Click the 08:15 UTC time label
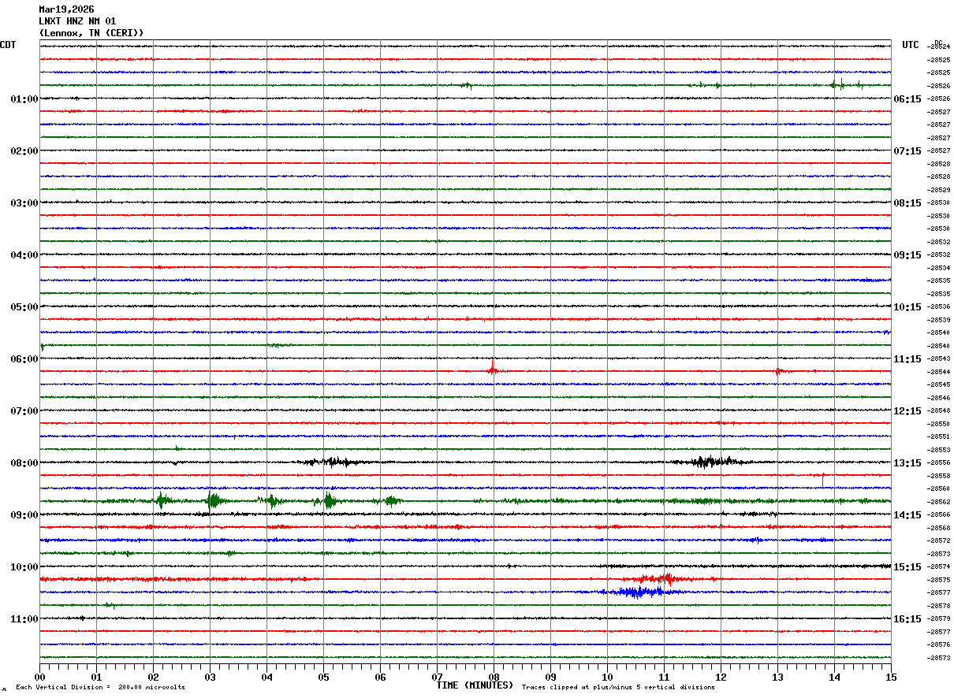 click(x=907, y=203)
